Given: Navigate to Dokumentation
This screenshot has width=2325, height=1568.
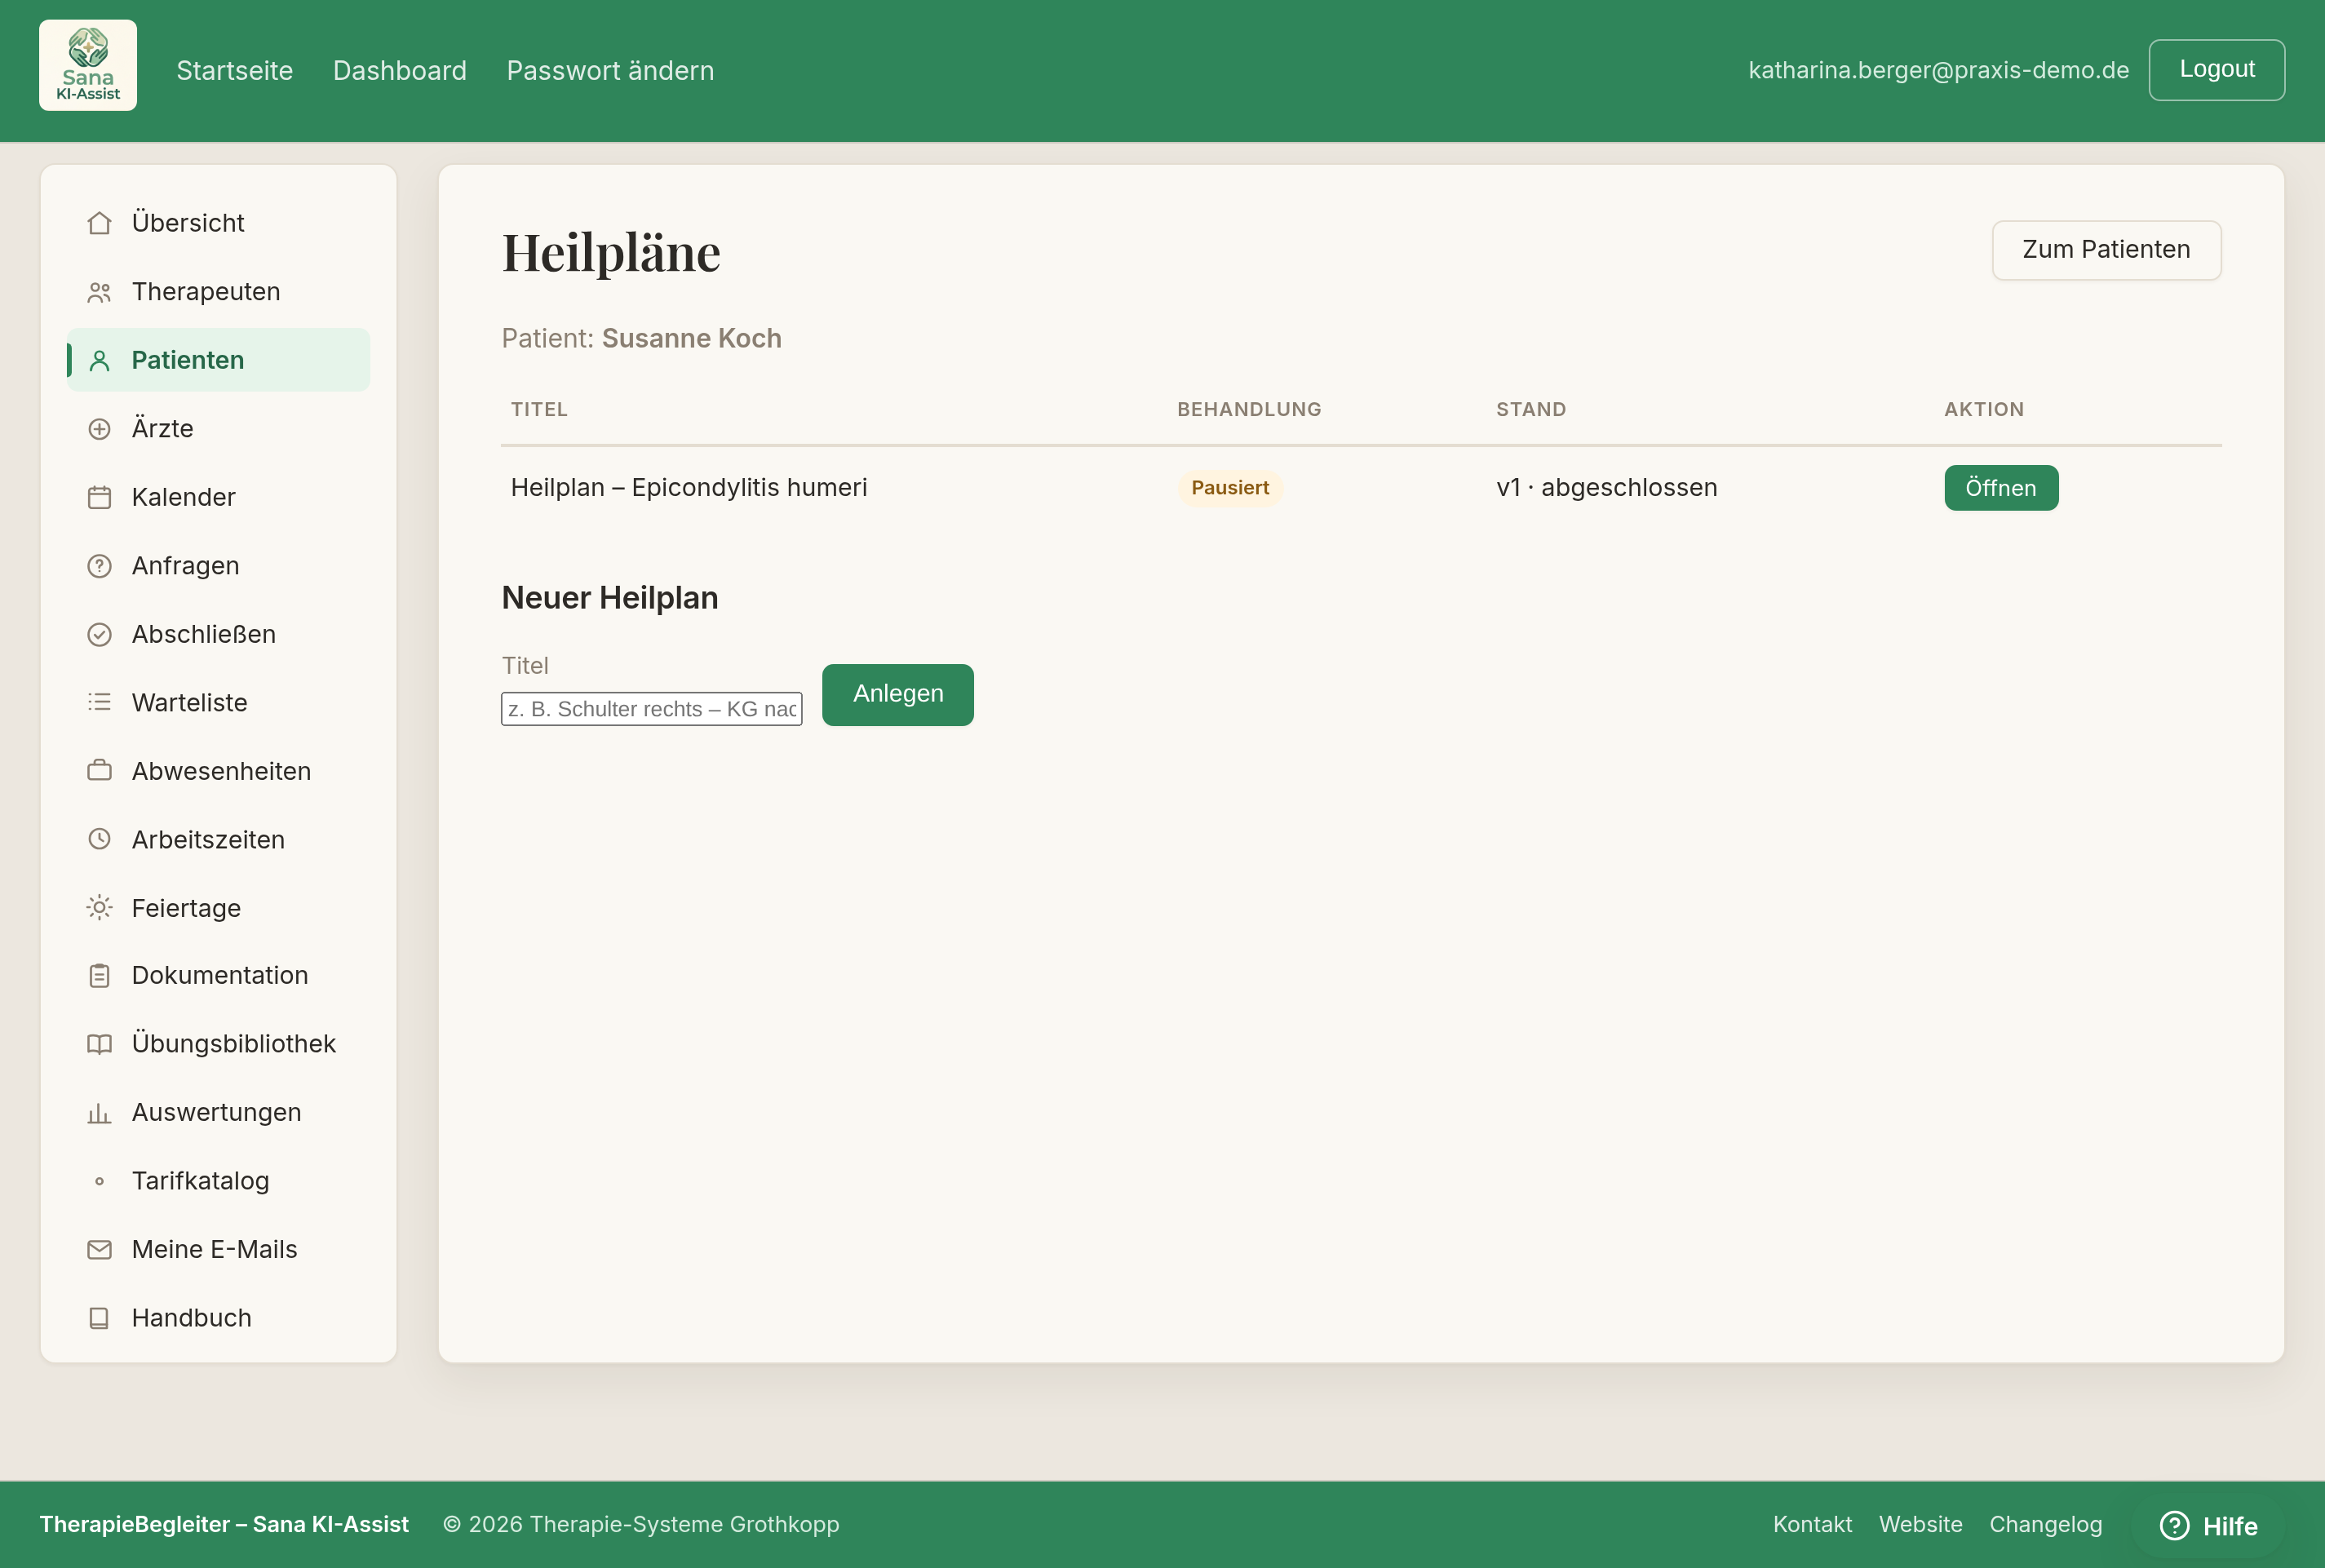Looking at the screenshot, I should tap(218, 975).
